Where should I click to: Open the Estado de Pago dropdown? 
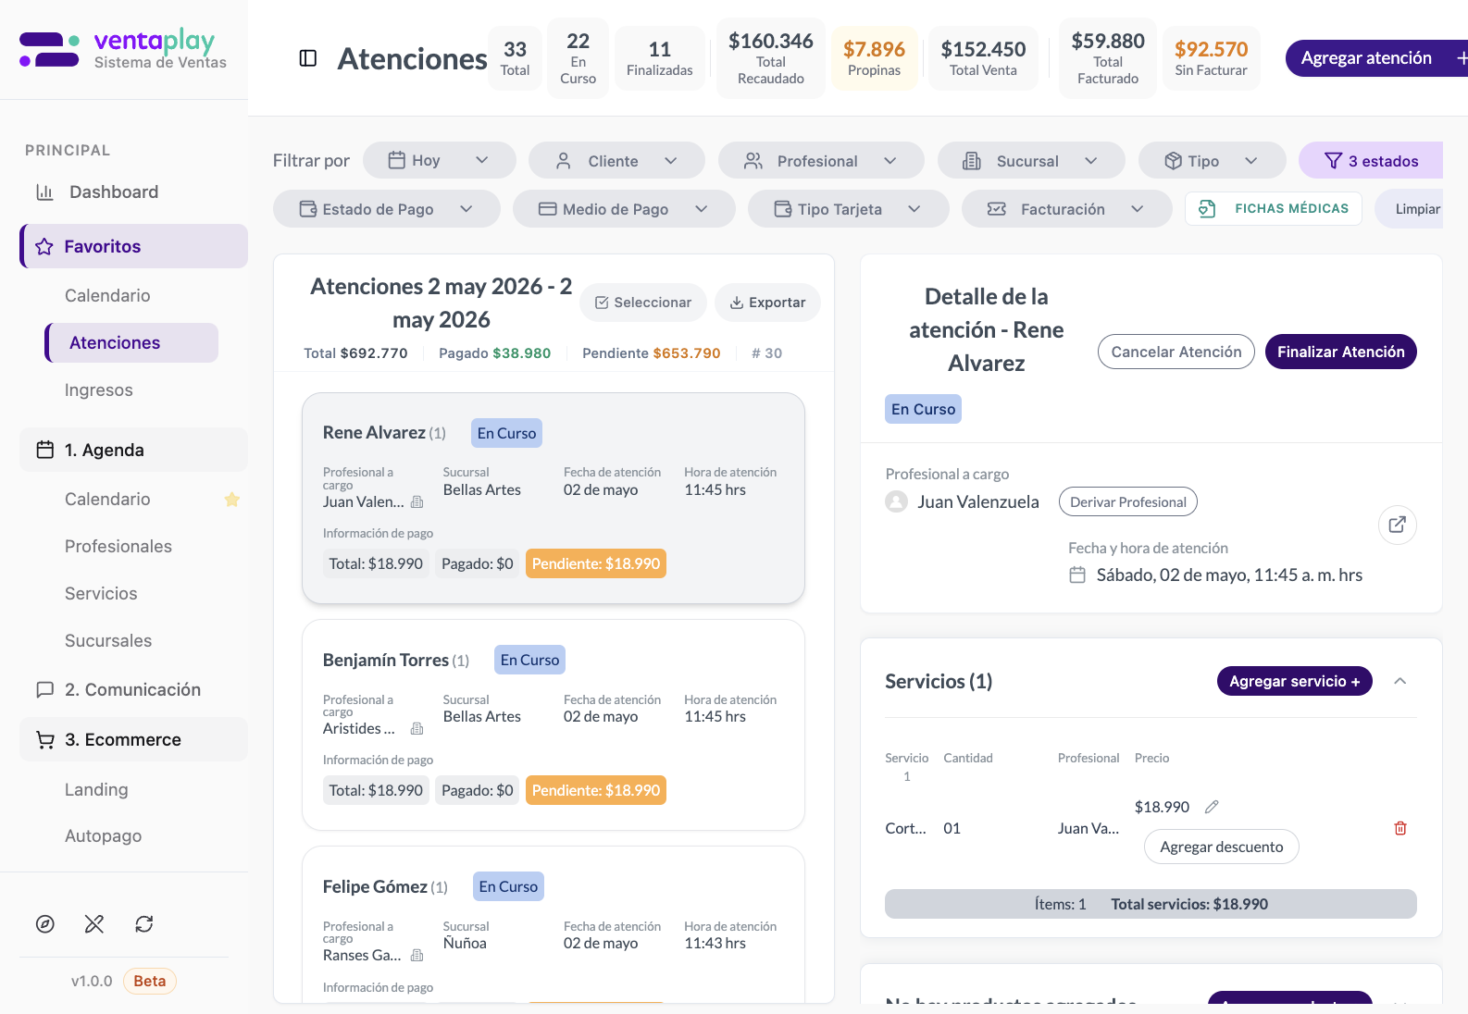(387, 208)
